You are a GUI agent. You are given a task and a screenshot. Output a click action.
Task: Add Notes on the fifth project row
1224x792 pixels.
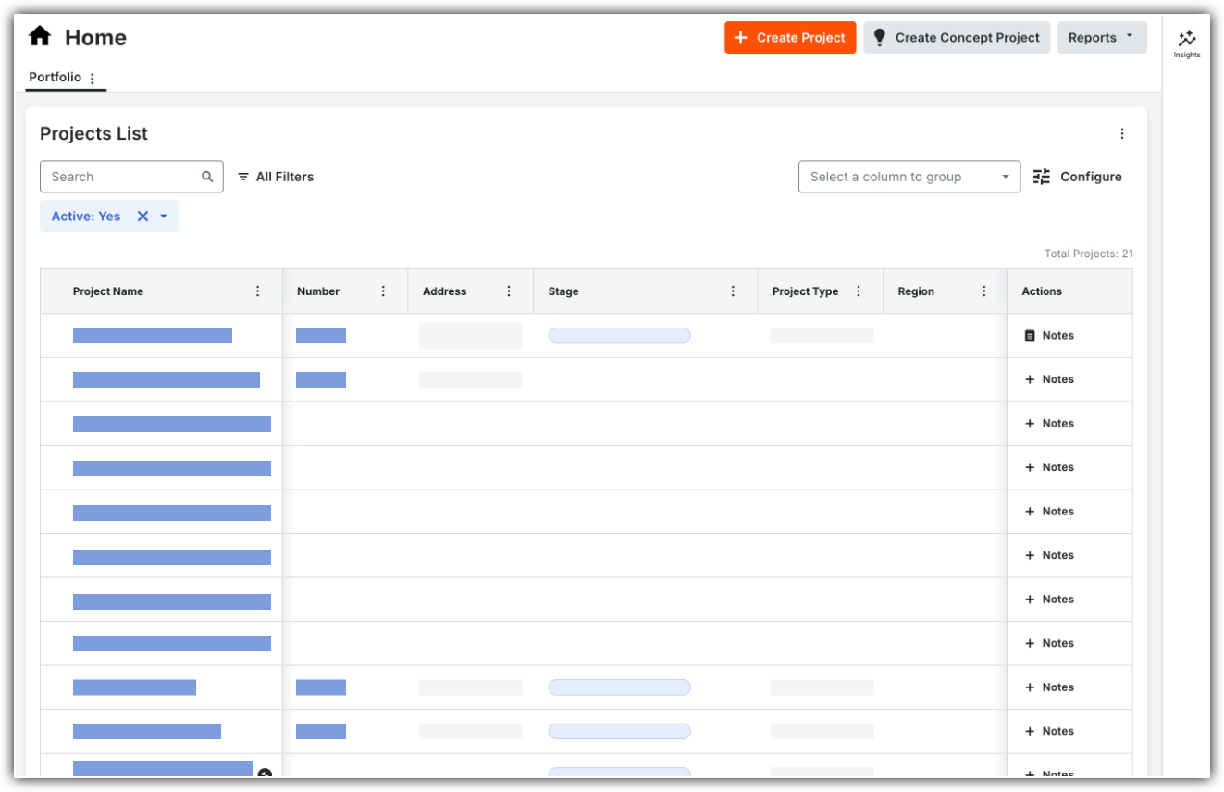pos(1049,512)
